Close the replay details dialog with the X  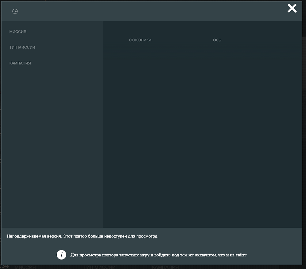pos(292,9)
